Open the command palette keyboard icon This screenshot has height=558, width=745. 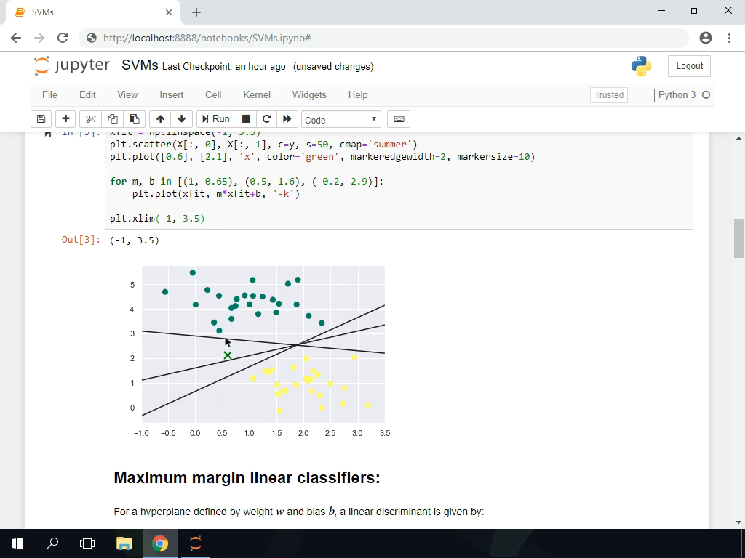tap(399, 118)
